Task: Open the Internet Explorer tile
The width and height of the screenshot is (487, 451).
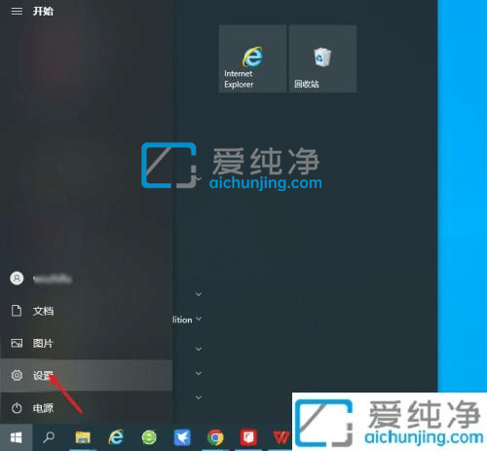Action: click(x=252, y=58)
